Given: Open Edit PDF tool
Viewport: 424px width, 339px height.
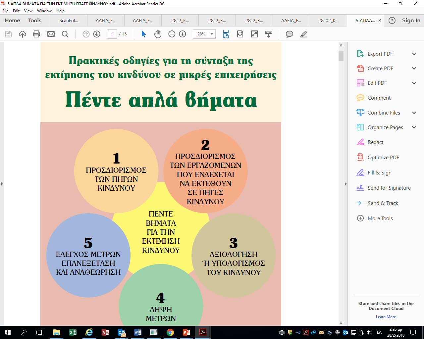Looking at the screenshot, I should [x=372, y=83].
